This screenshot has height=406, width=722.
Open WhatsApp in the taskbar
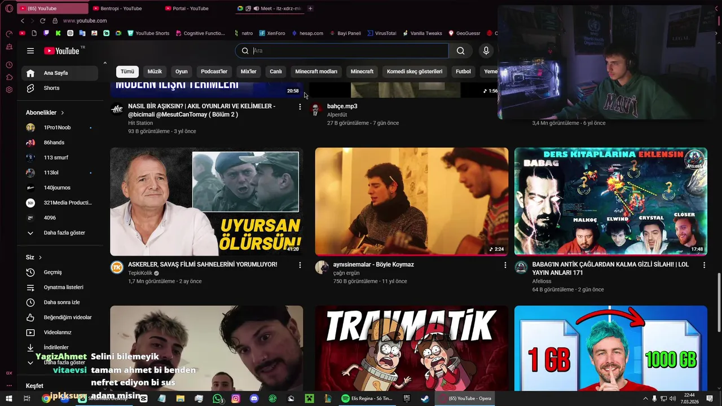[218, 399]
